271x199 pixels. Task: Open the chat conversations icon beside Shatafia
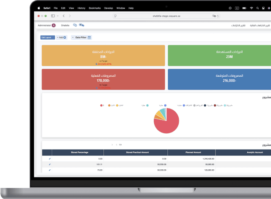coord(75,25)
